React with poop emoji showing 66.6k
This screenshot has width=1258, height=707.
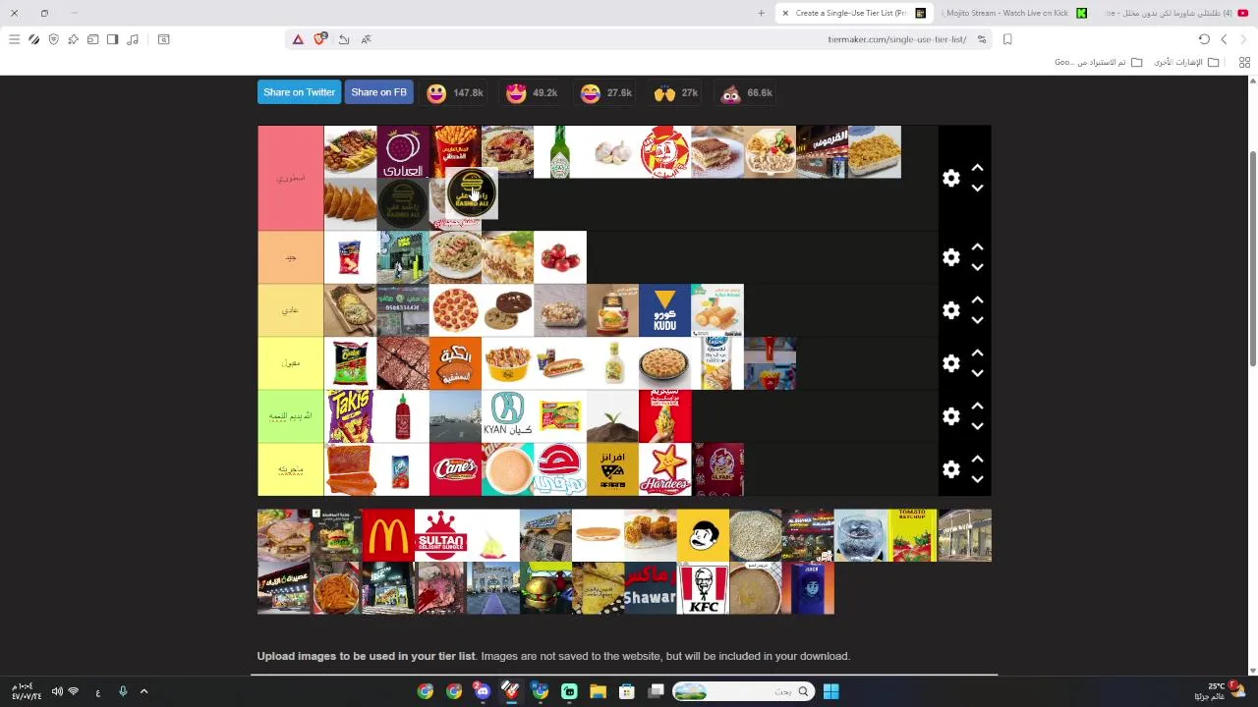pos(747,92)
